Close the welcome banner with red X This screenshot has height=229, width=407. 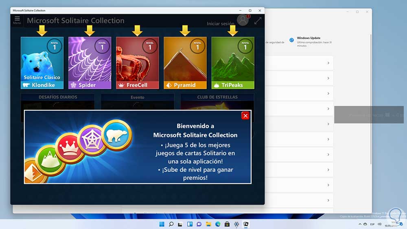pos(245,116)
